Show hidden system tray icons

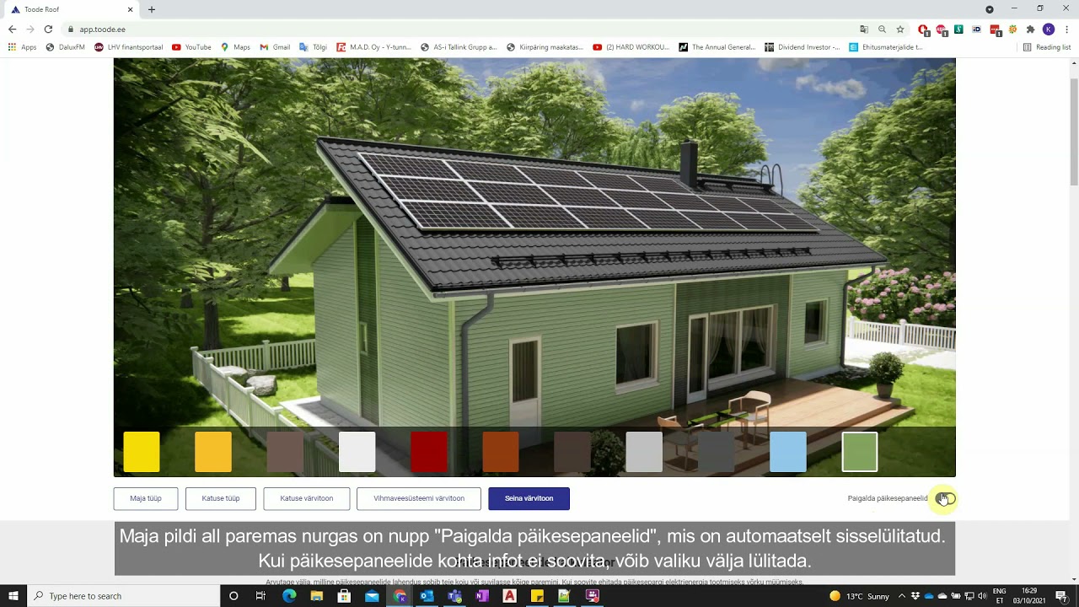pos(902,596)
